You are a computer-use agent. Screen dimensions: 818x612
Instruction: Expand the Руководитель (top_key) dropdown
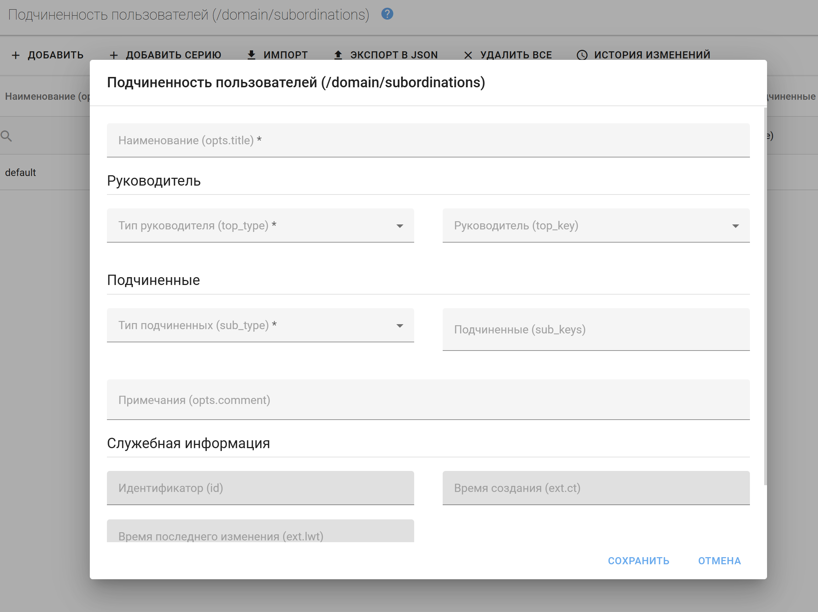coord(596,225)
